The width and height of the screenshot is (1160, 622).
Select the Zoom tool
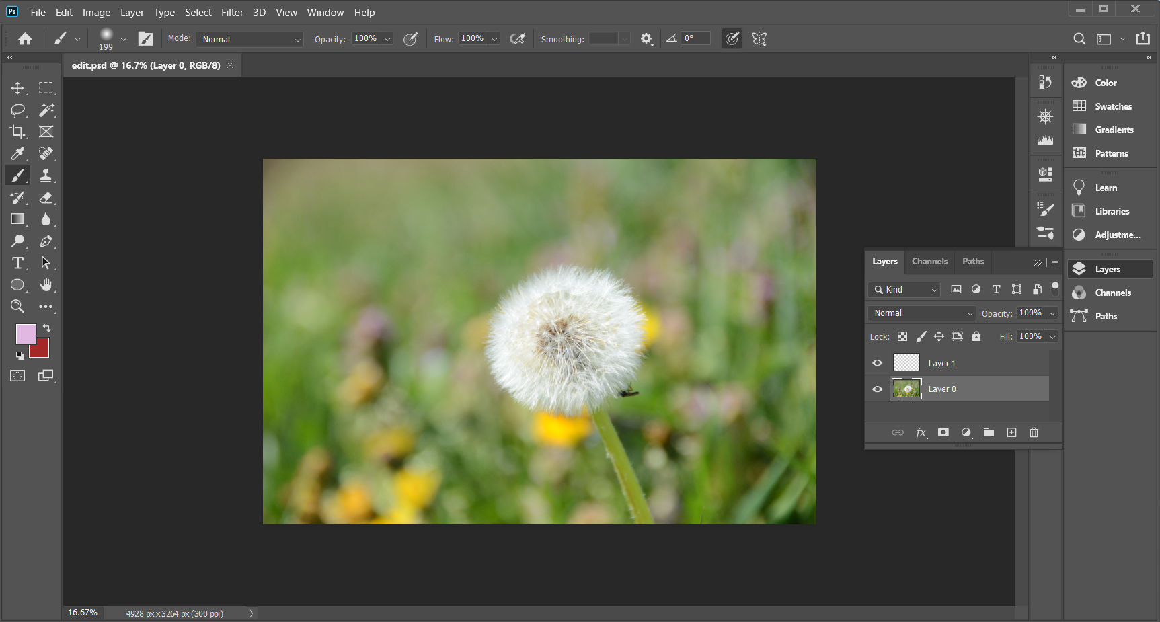click(x=17, y=307)
